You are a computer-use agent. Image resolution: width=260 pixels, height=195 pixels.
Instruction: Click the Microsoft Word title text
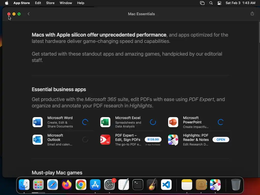point(60,118)
